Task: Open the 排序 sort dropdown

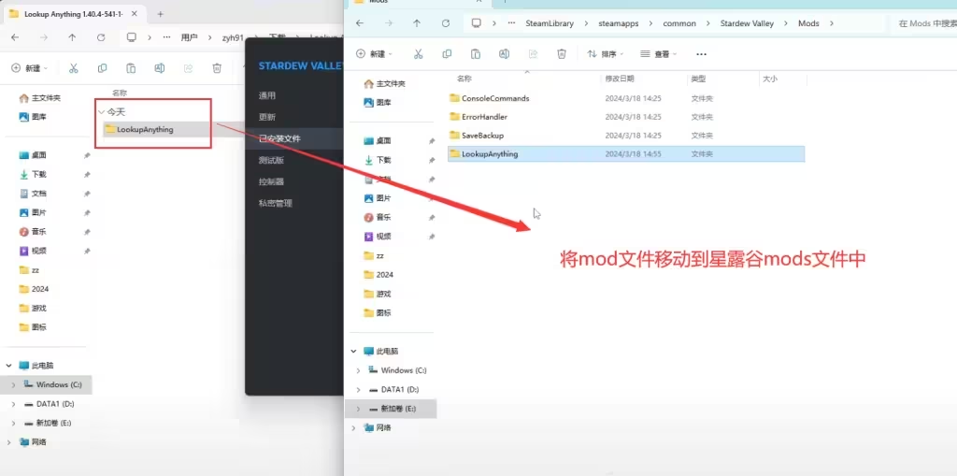Action: pos(606,53)
